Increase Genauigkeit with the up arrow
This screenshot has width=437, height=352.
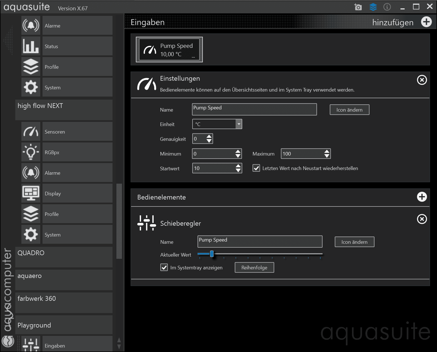click(209, 136)
